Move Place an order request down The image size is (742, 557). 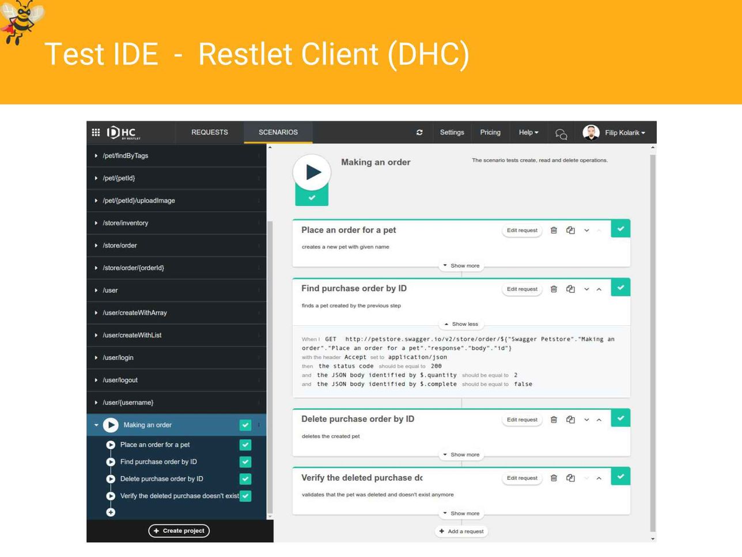pyautogui.click(x=586, y=231)
